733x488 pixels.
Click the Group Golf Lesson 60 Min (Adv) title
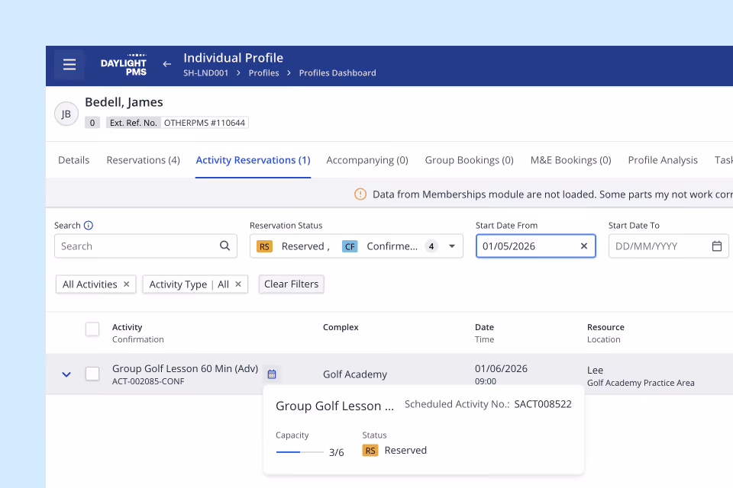coord(185,368)
